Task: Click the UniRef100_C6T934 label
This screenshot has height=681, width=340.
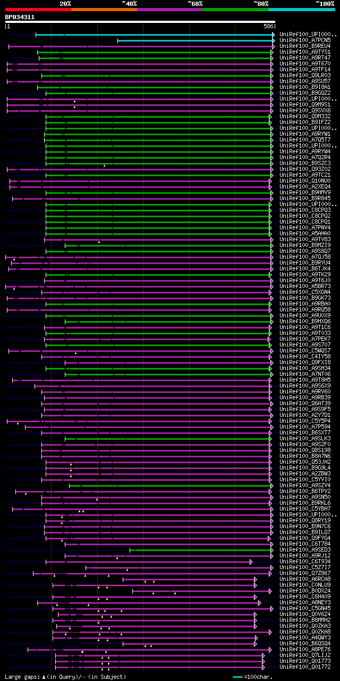Action: (x=305, y=561)
